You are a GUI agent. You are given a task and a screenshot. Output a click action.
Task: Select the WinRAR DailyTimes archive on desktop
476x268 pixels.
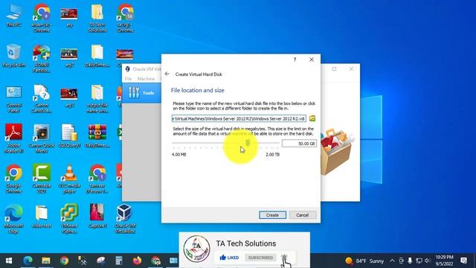click(97, 136)
